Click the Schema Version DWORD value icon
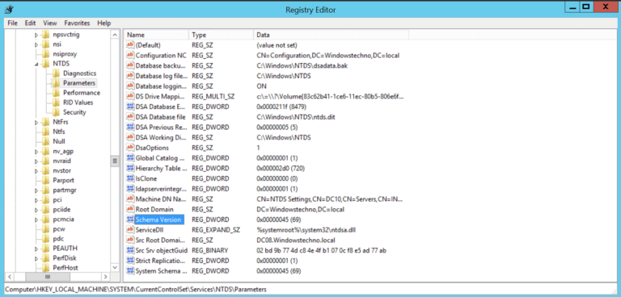The width and height of the screenshot is (621, 297). click(130, 220)
